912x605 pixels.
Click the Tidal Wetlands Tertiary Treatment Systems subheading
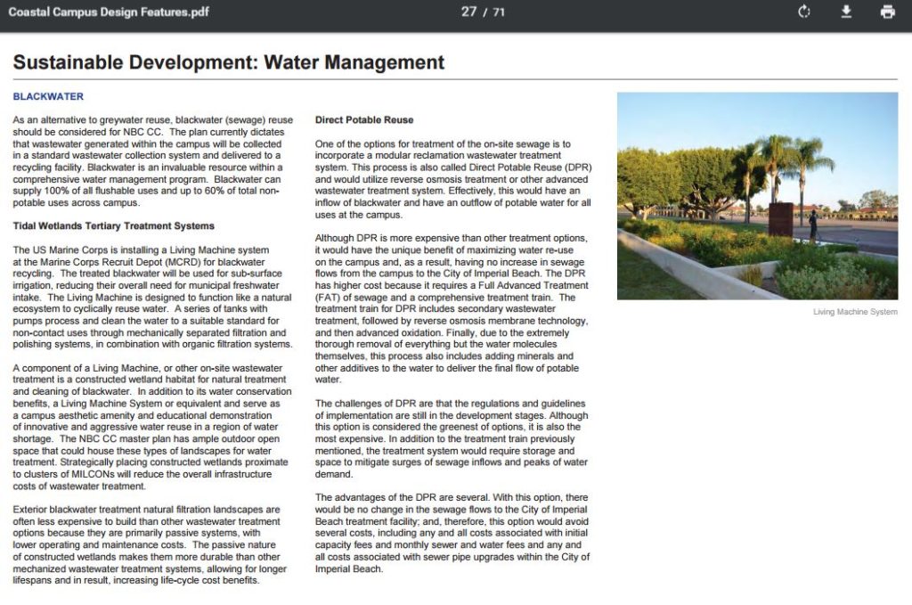[113, 225]
